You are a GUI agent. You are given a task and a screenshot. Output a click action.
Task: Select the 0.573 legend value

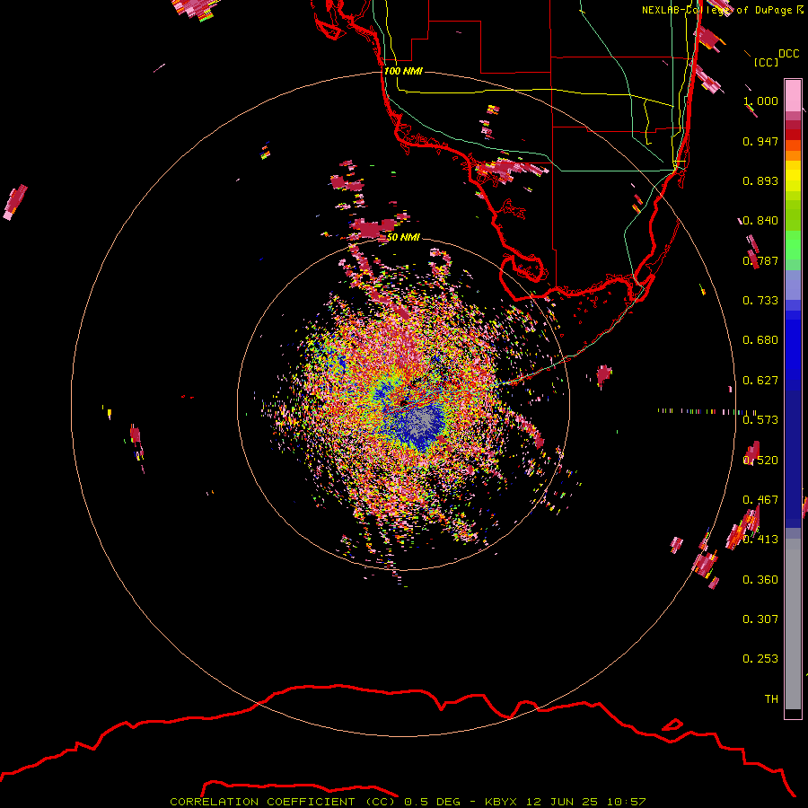[760, 420]
